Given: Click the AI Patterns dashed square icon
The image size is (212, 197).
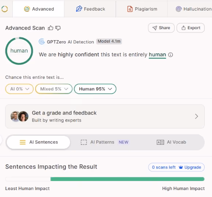Looking at the screenshot, I should coord(84,142).
